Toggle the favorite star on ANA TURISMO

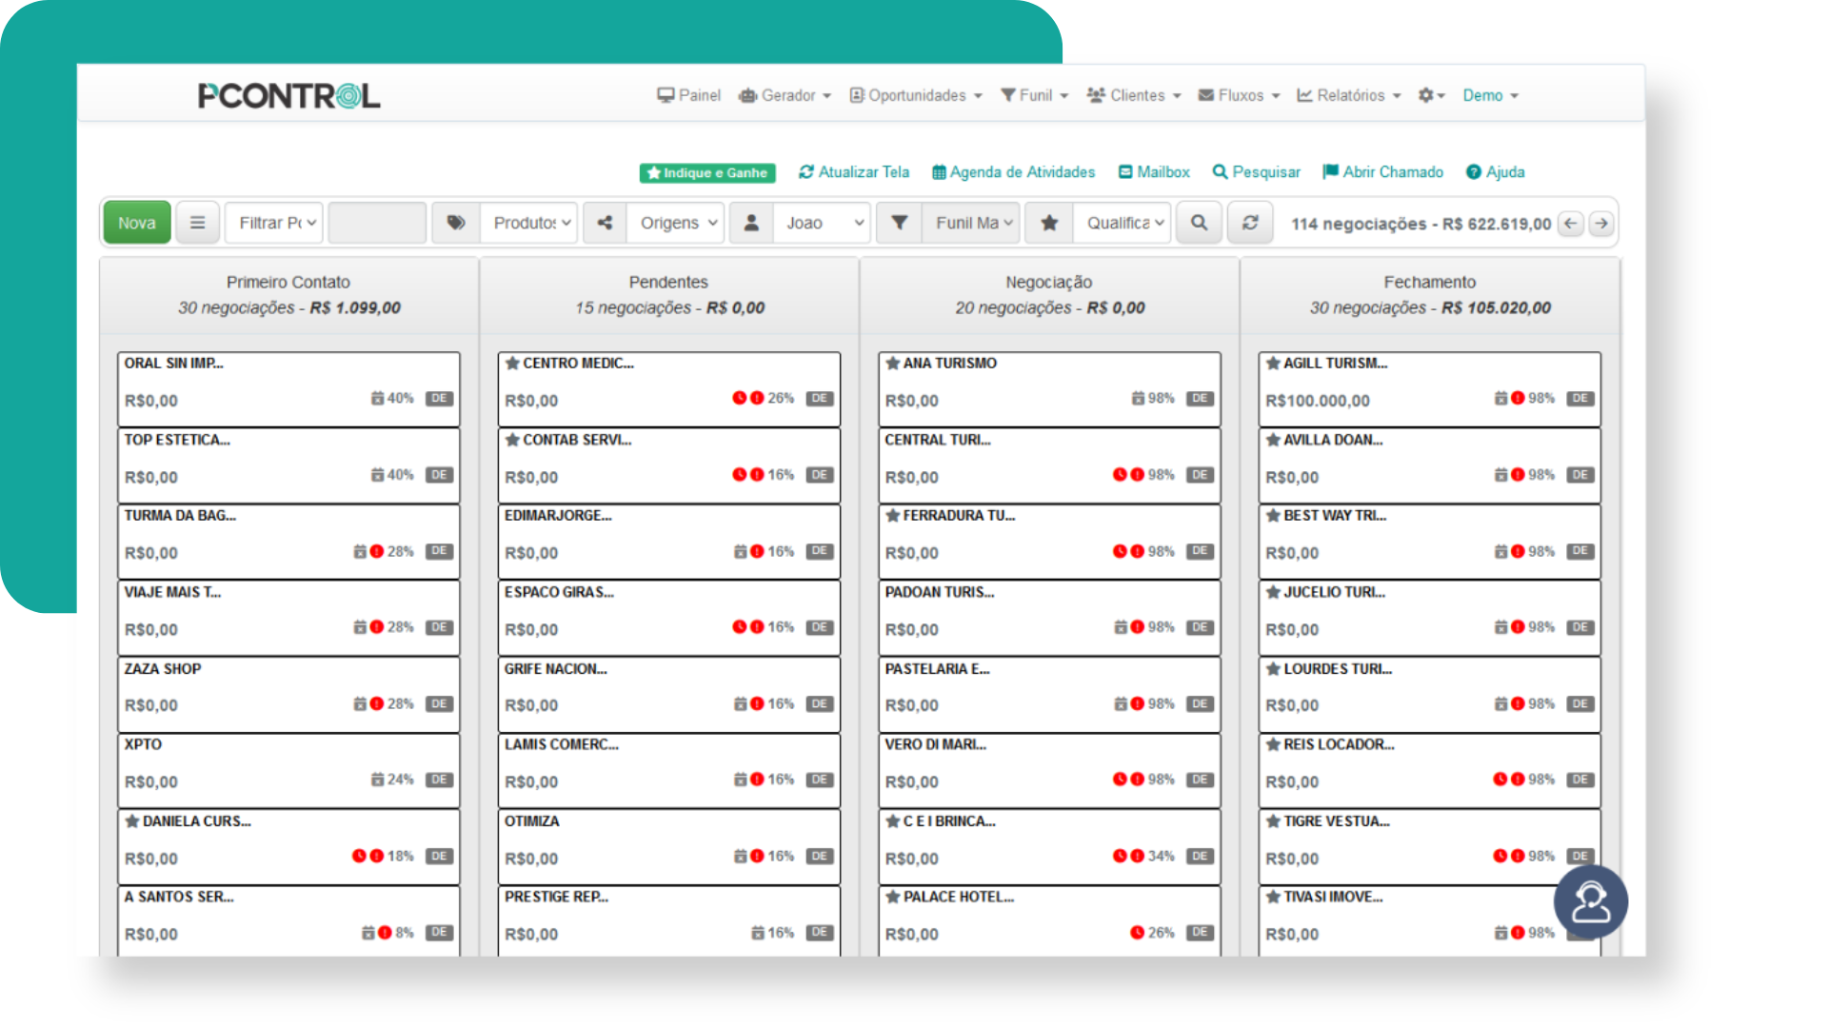(892, 363)
